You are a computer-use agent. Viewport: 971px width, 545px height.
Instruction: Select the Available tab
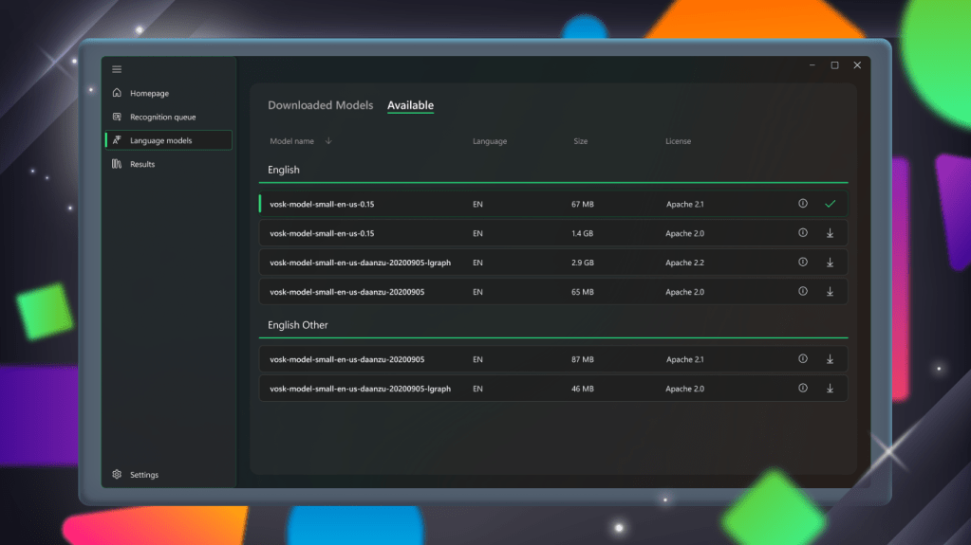pyautogui.click(x=410, y=105)
